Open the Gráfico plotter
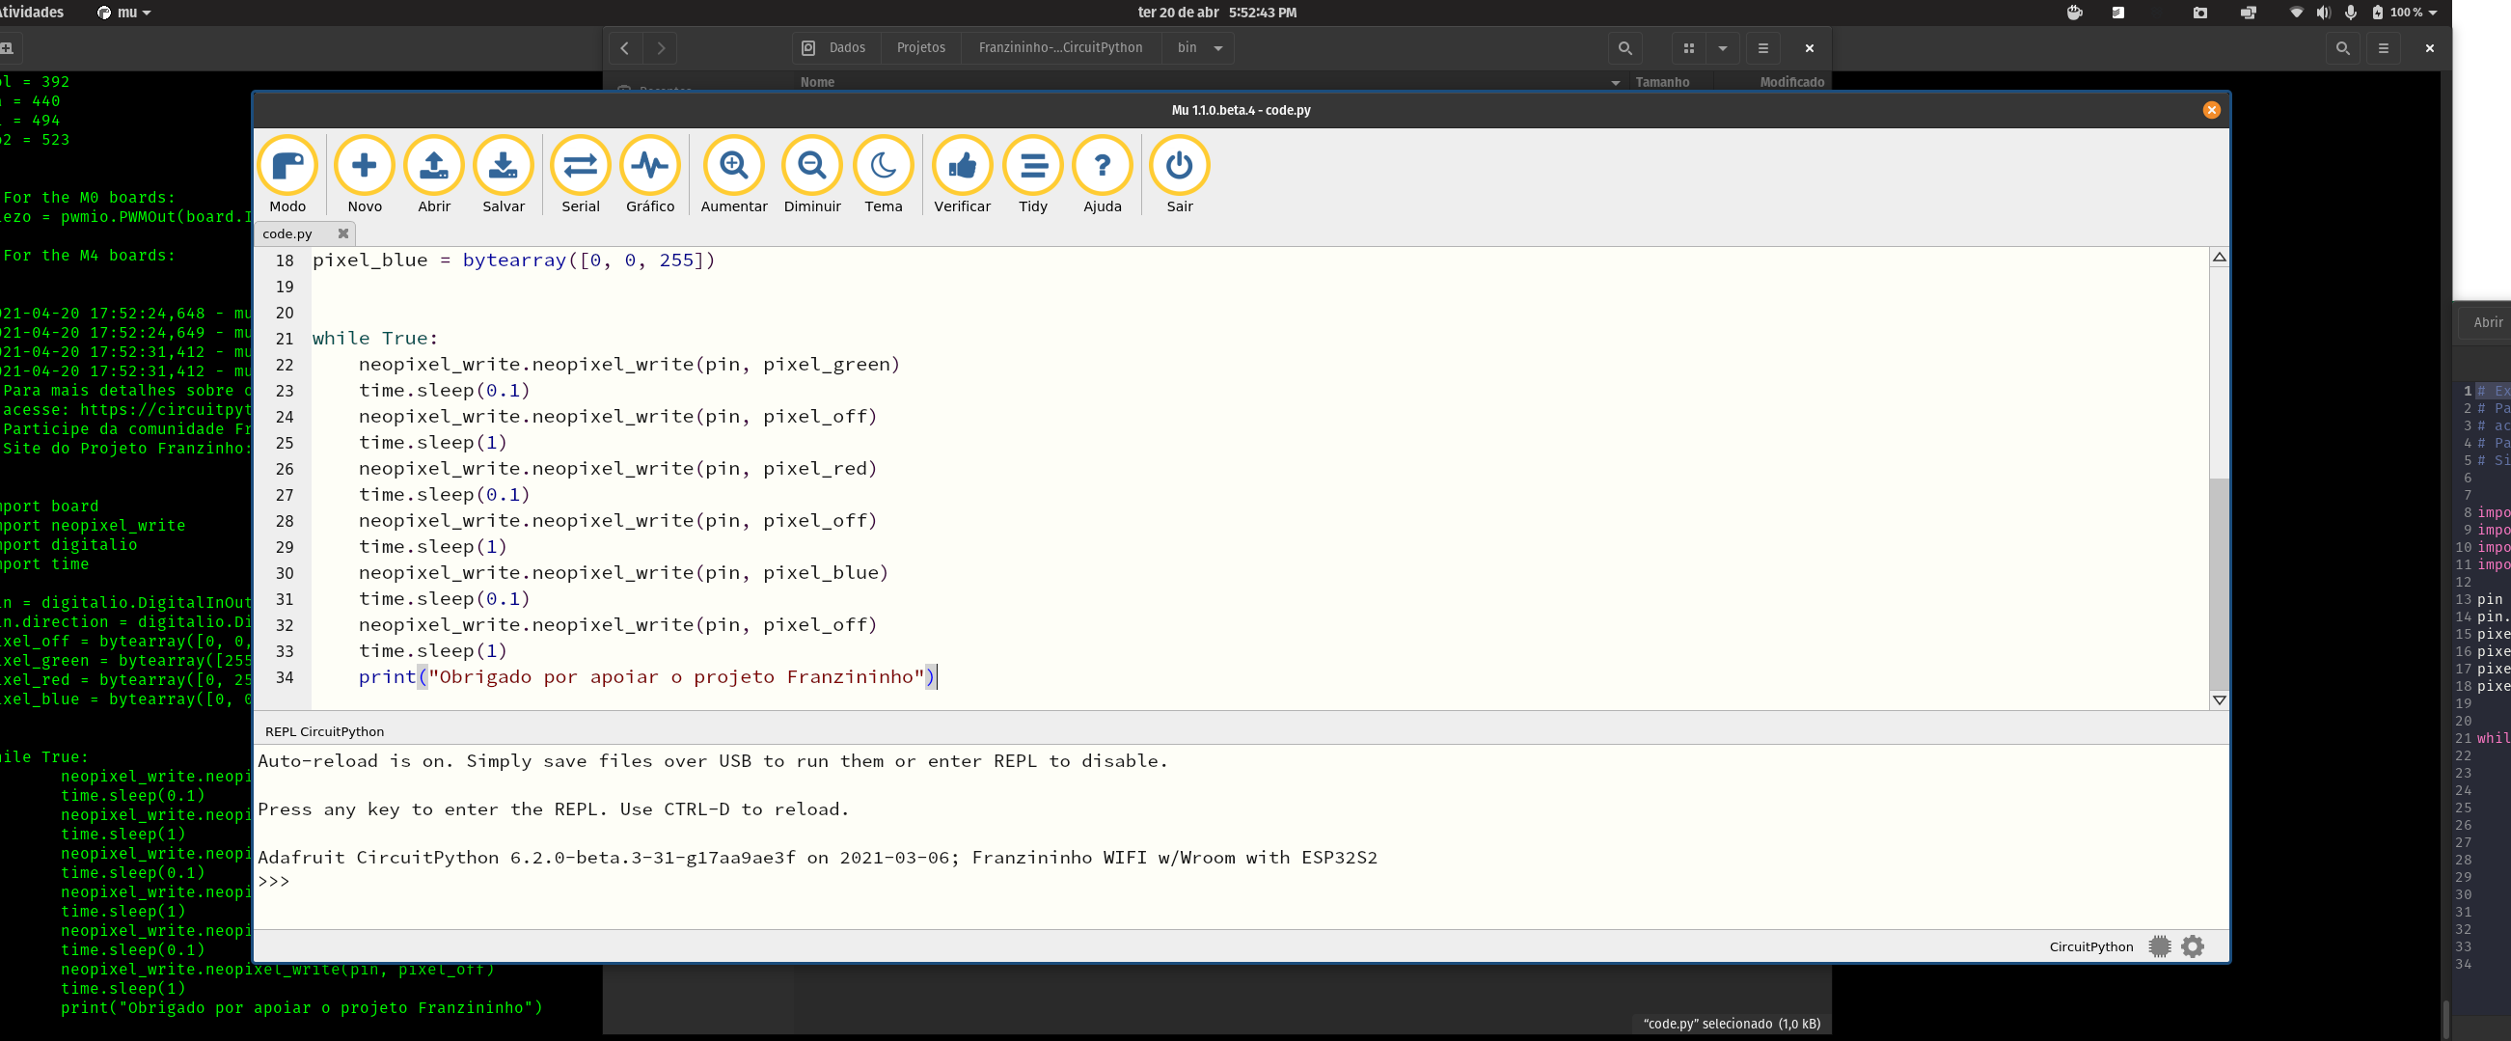This screenshot has height=1041, width=2511. [x=650, y=175]
